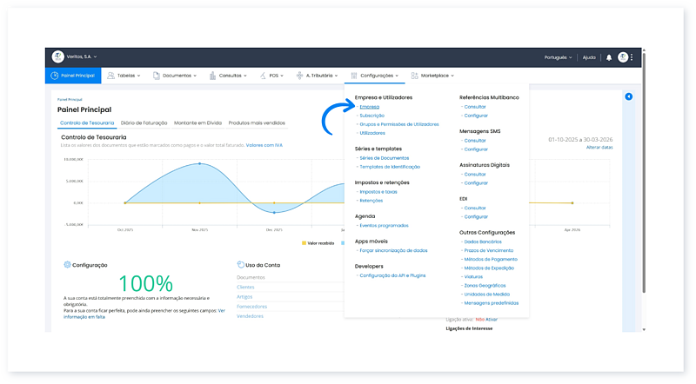Select Empresa in the Configurações menu
This screenshot has width=696, height=384.
369,106
